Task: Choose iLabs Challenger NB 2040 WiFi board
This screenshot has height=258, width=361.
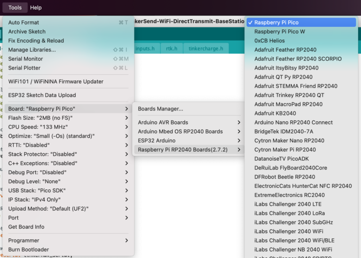Action: pos(301,250)
